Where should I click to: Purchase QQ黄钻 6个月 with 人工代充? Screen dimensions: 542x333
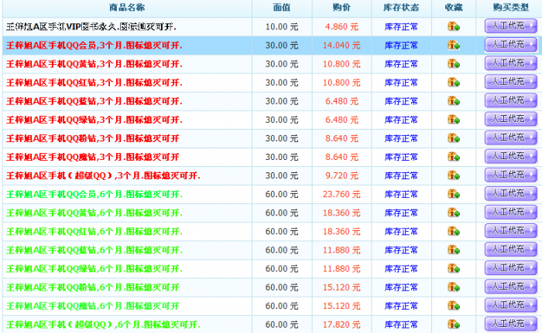511,212
